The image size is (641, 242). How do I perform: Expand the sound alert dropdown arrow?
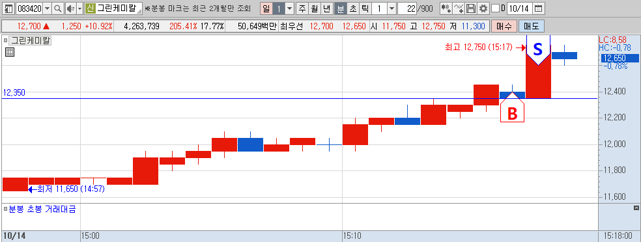pos(79,8)
